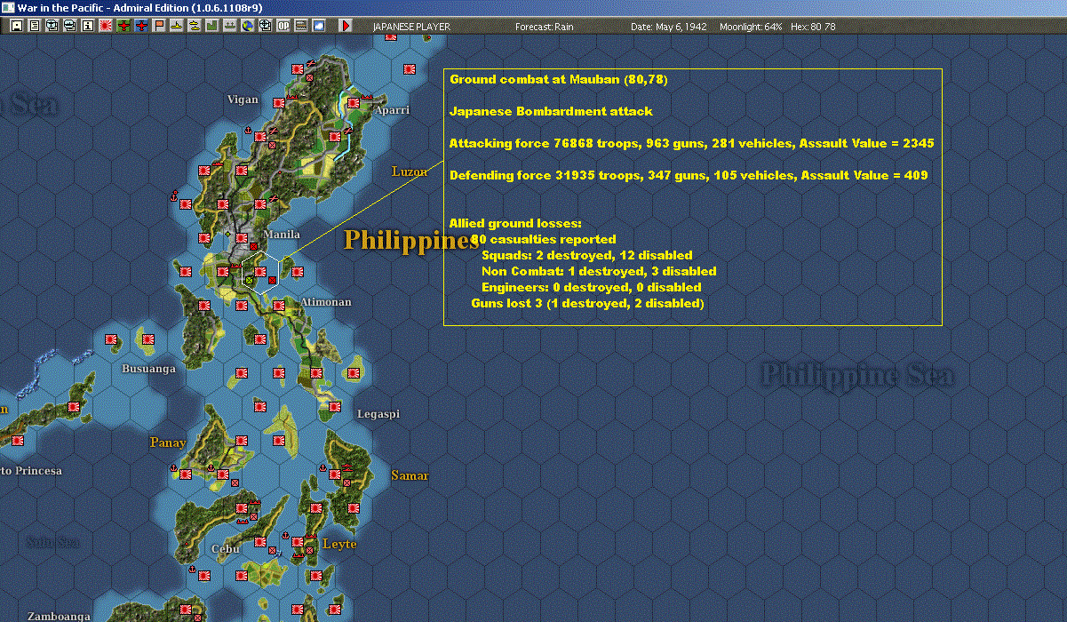This screenshot has height=622, width=1067.
Task: Click the red arrow end turn button
Action: point(346,26)
